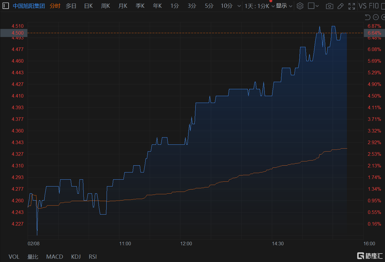Open the window layout square dropdown
385x262 pixels.
tap(313, 6)
